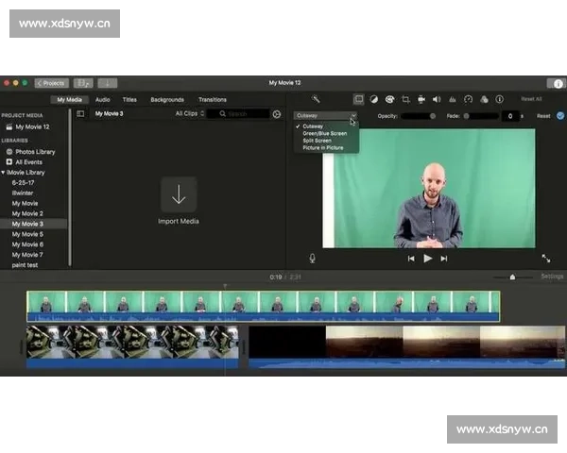This screenshot has height=453, width=567.
Task: Open the All Clips filter dropdown
Action: tap(189, 114)
